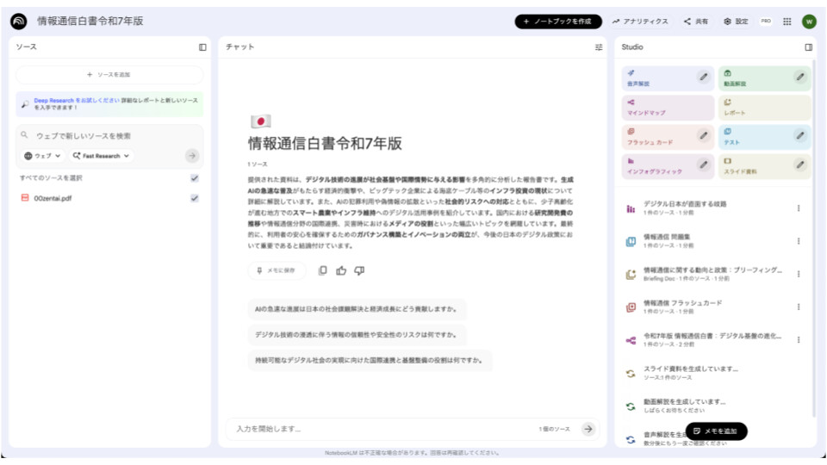Create a テスト from its Studio card
This screenshot has height=465, width=827.
point(764,137)
